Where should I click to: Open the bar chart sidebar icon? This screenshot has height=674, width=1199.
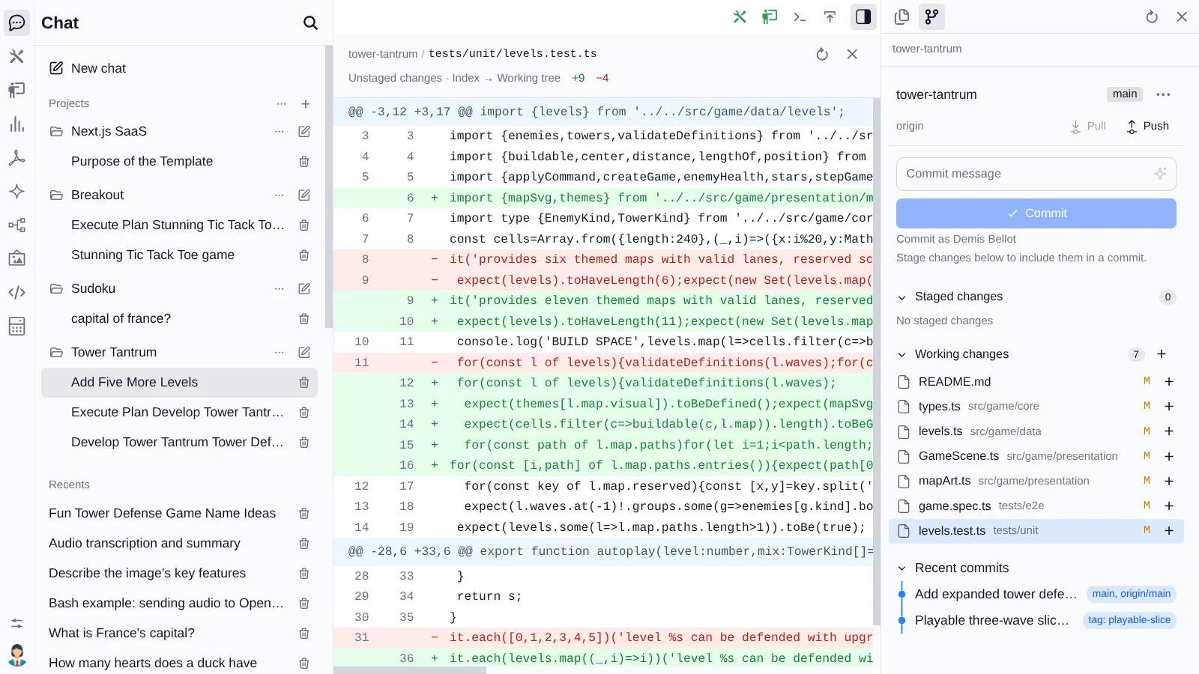tap(16, 124)
